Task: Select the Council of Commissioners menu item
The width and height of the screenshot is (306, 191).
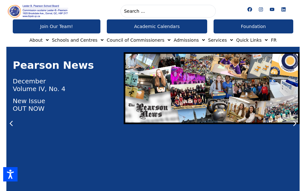Action: pyautogui.click(x=135, y=40)
